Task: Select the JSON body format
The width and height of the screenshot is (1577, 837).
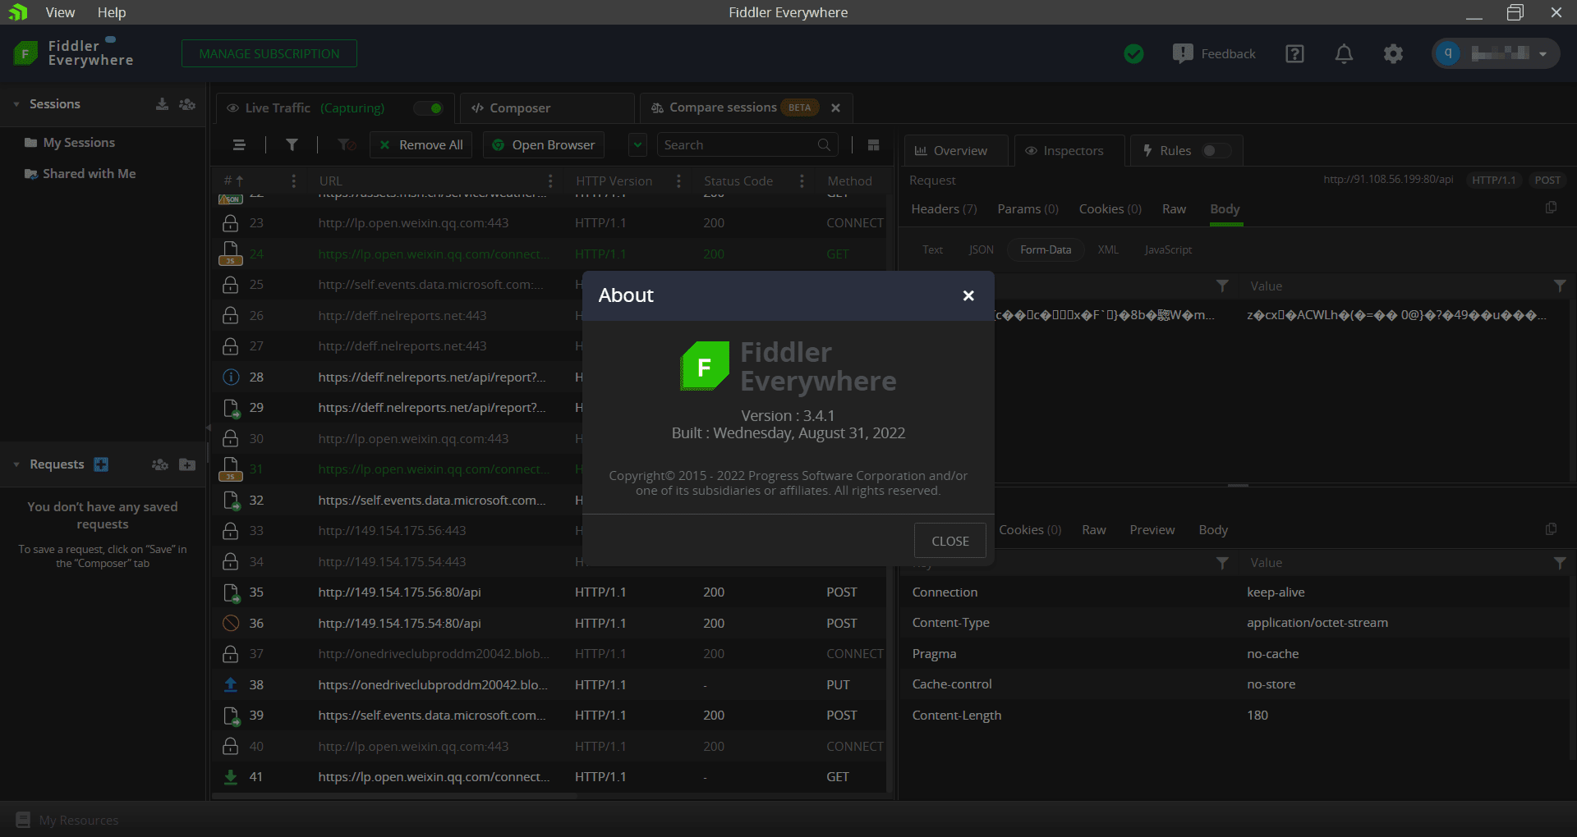Action: [x=981, y=250]
